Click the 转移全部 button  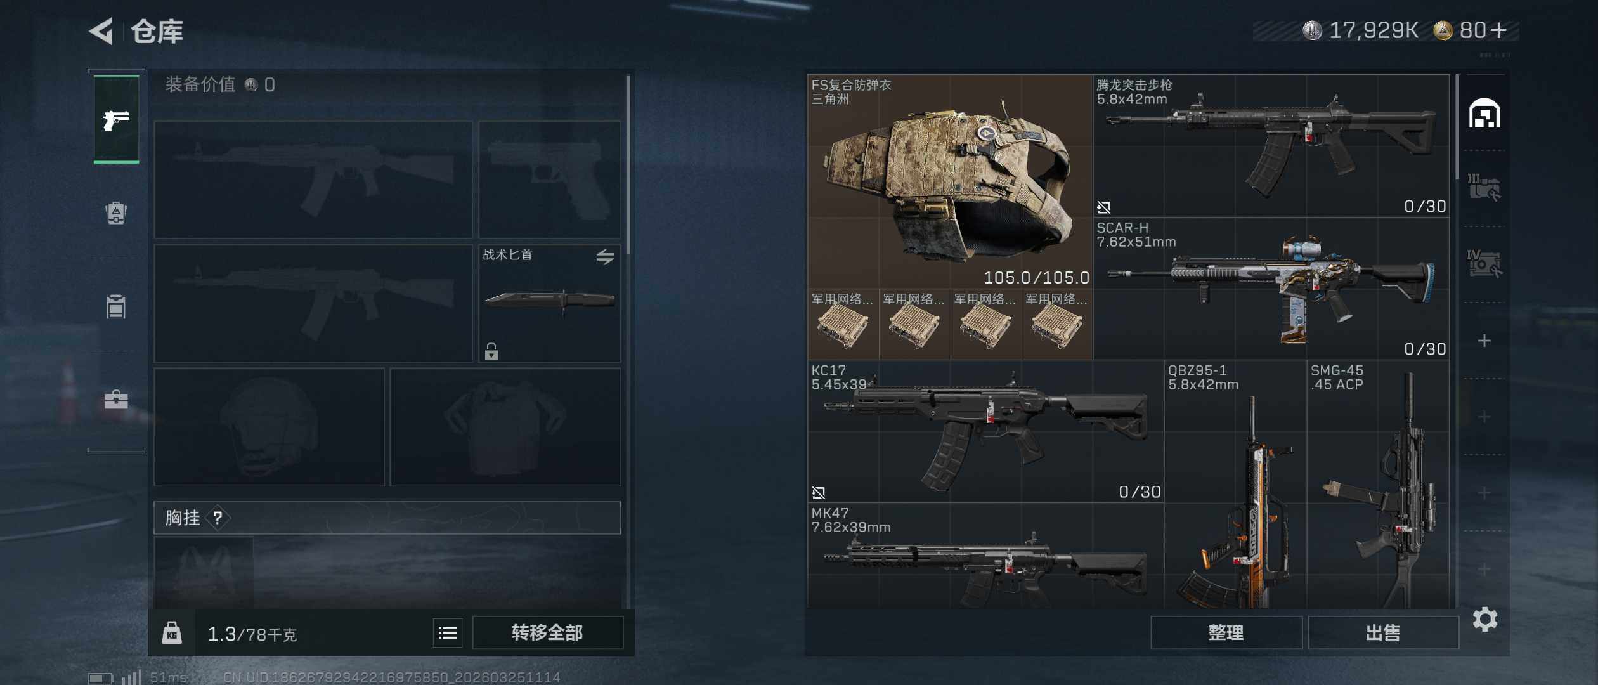(547, 633)
